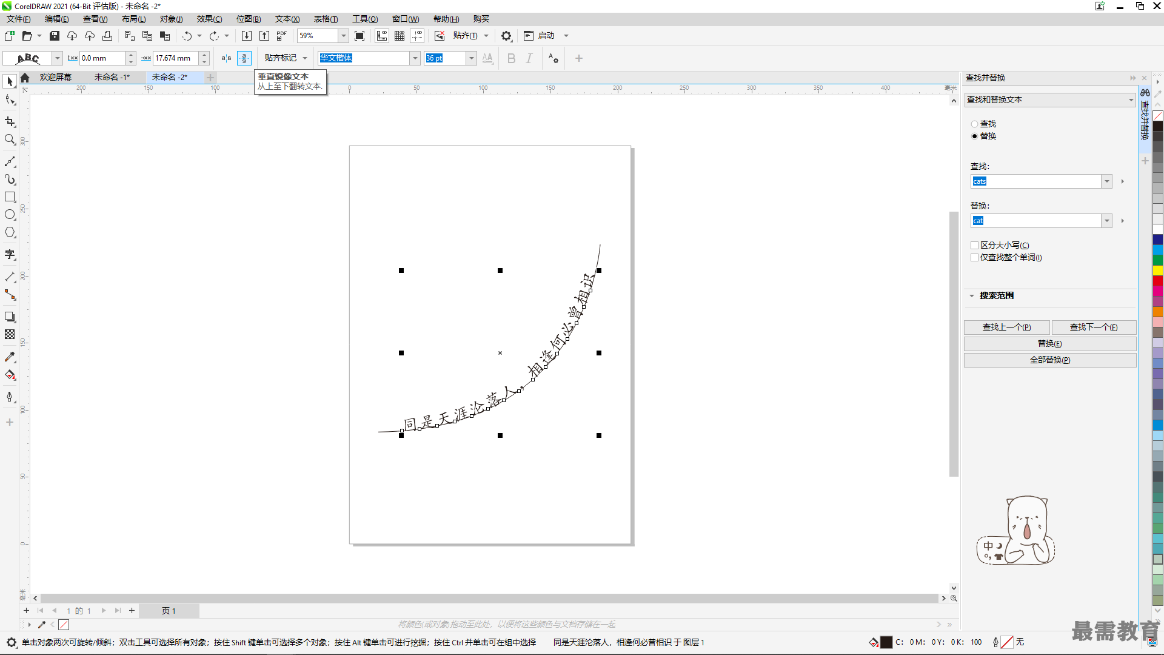The height and width of the screenshot is (655, 1164).
Task: Click the horizontal offset 17.674 mm field
Action: pos(176,58)
